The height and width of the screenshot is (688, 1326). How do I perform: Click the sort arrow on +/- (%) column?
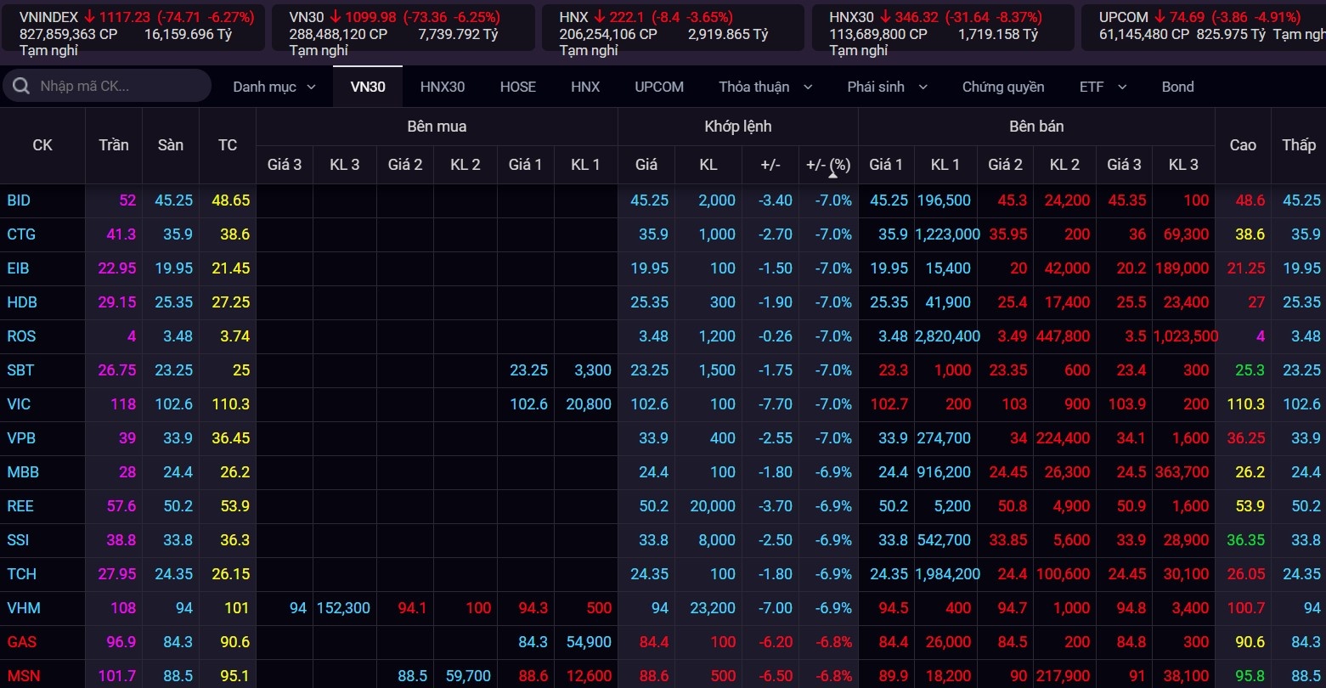point(833,172)
